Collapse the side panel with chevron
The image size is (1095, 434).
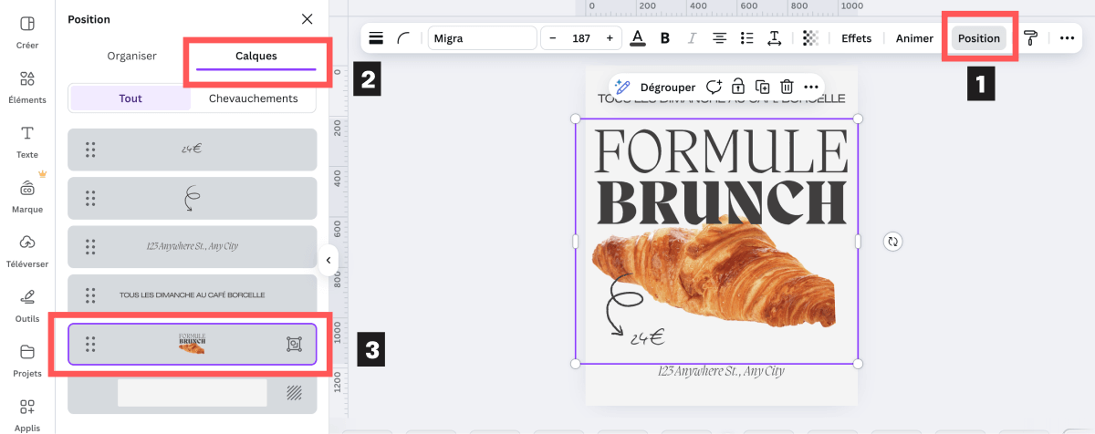328,260
